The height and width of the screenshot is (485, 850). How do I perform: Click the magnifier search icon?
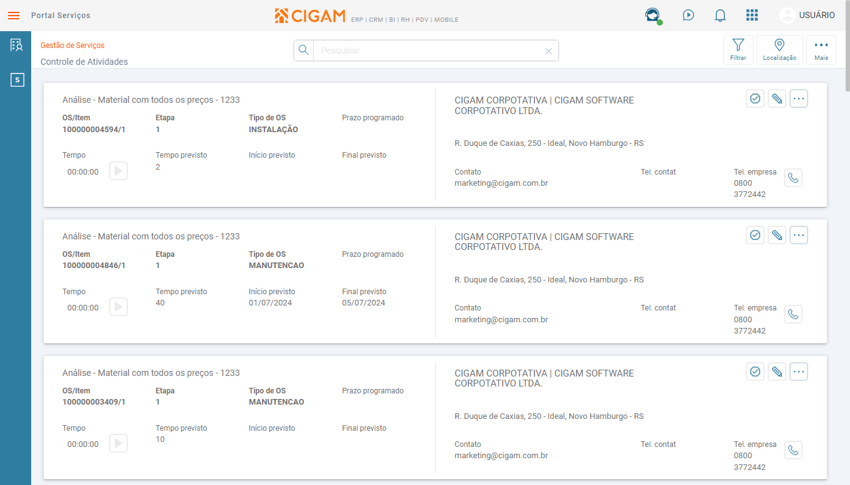pos(304,50)
